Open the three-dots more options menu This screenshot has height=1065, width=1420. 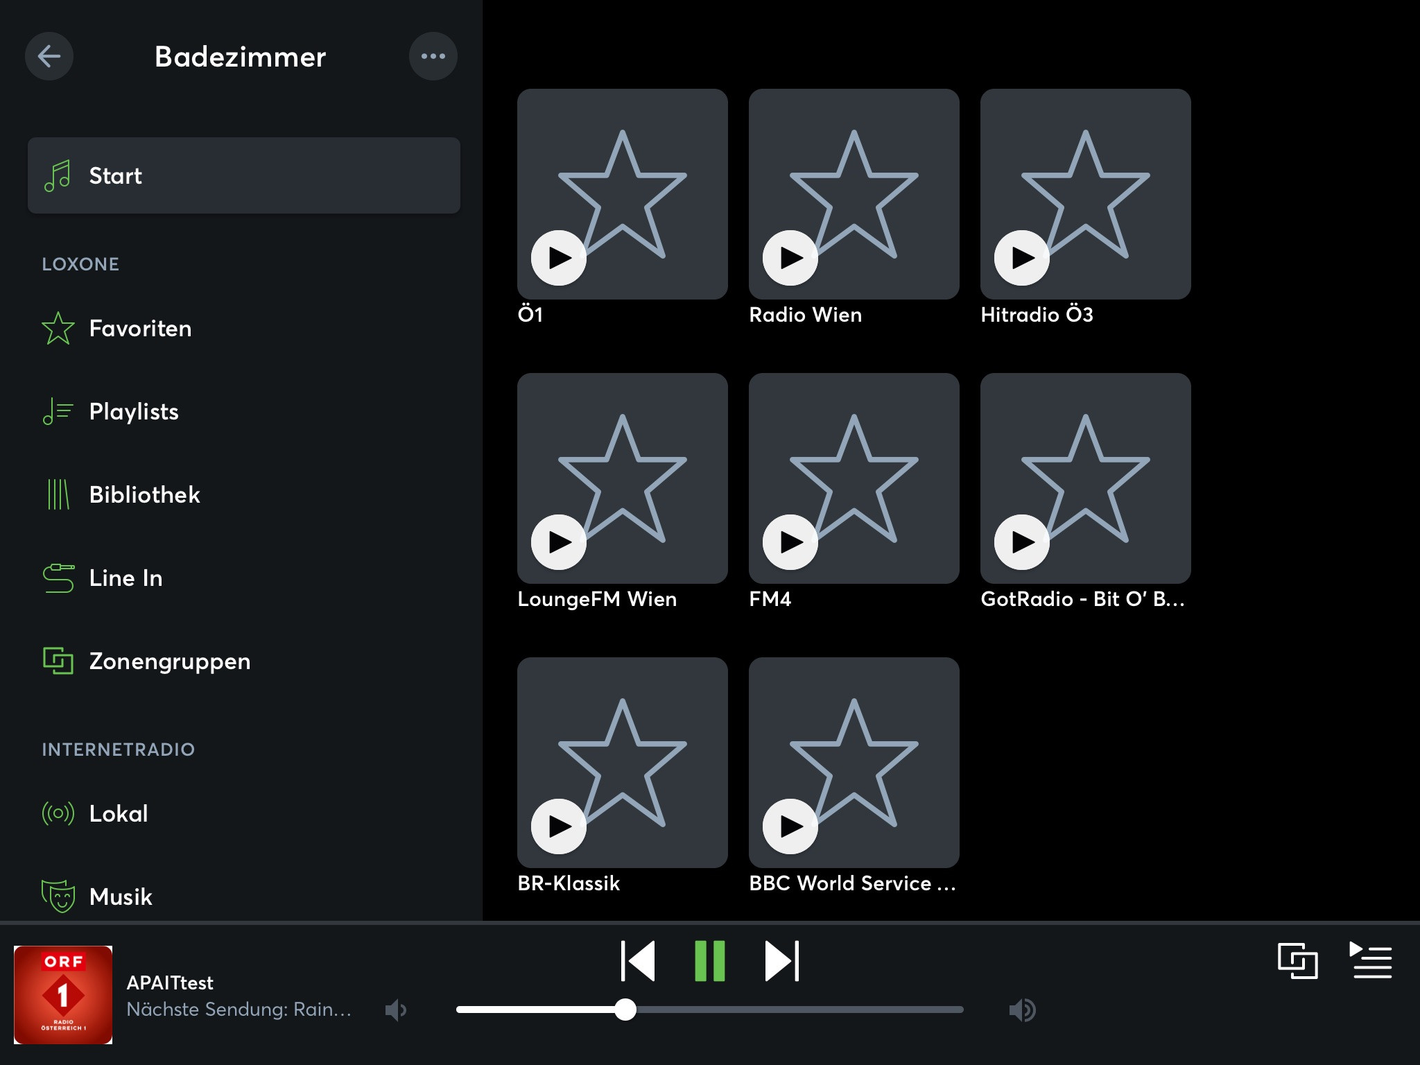pos(433,56)
